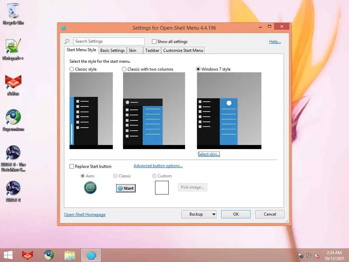Click the two columns preview thumbnail
349x262 pixels.
point(154,111)
